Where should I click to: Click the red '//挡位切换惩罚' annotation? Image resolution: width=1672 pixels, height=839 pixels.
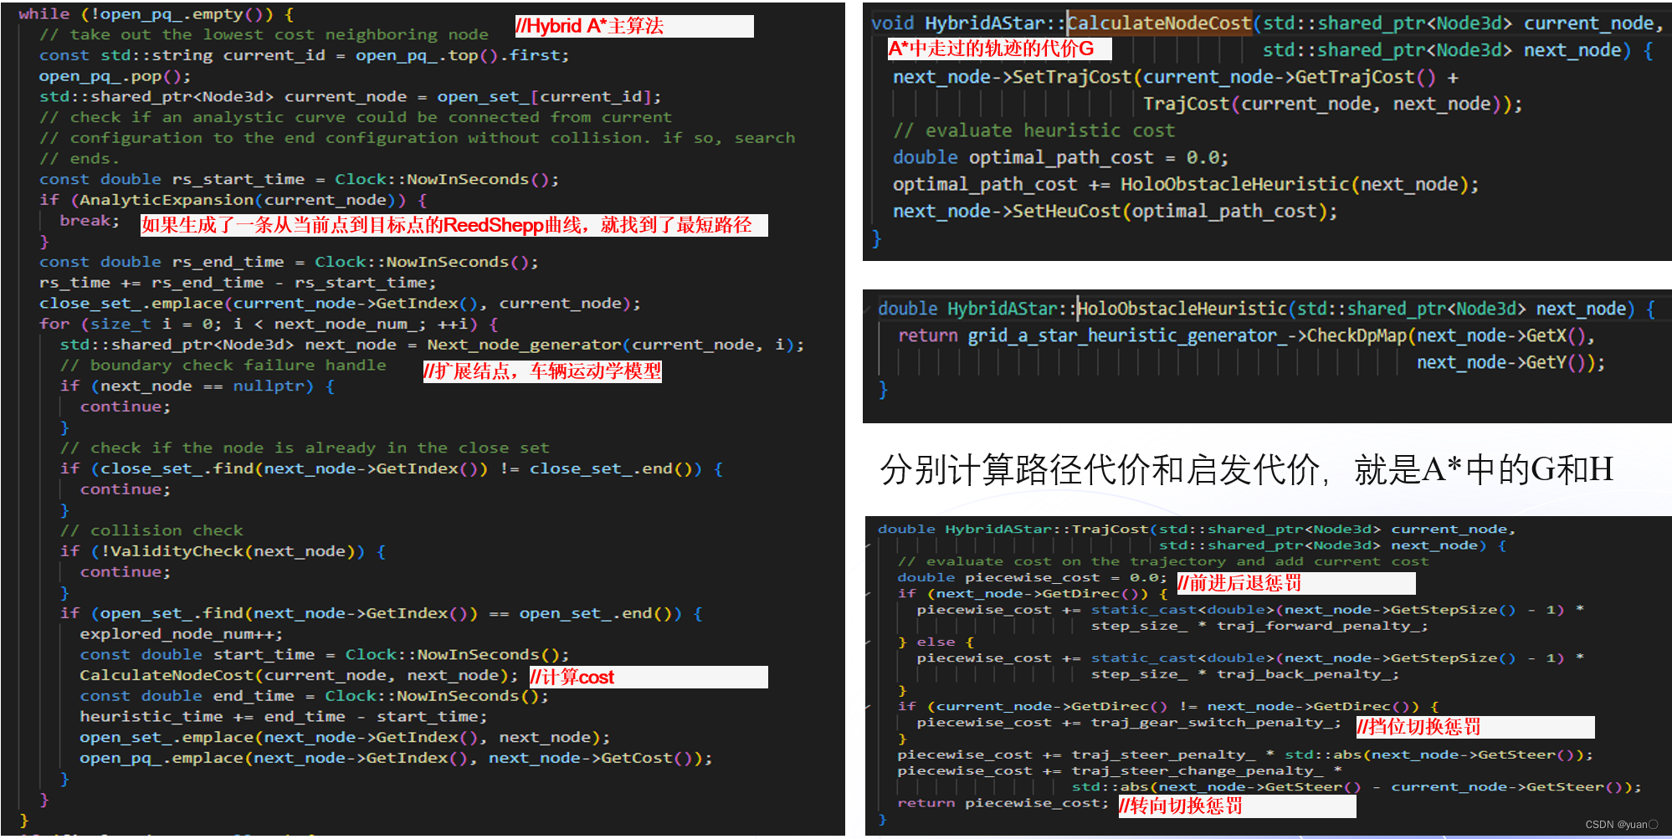1418,727
